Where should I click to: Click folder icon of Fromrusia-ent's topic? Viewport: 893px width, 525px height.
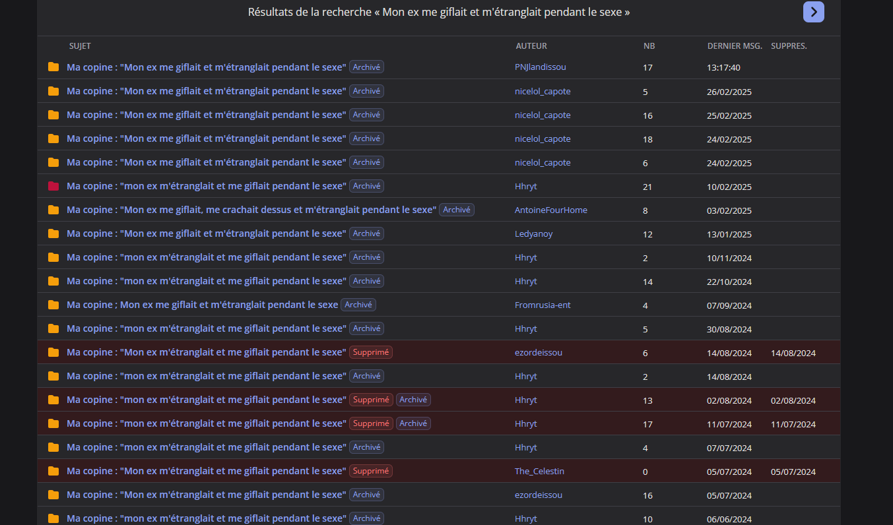[x=53, y=305]
